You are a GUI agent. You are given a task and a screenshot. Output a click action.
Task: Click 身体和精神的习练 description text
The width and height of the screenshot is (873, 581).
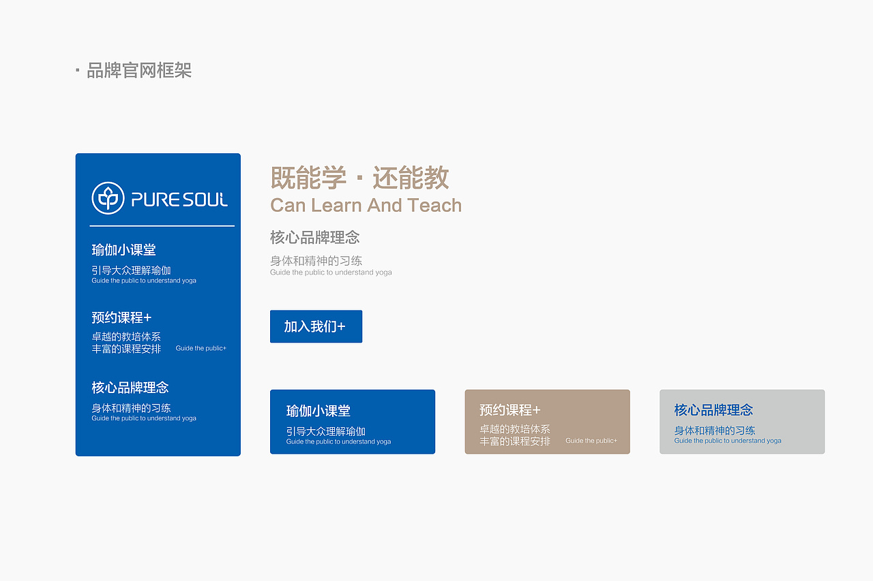click(316, 260)
